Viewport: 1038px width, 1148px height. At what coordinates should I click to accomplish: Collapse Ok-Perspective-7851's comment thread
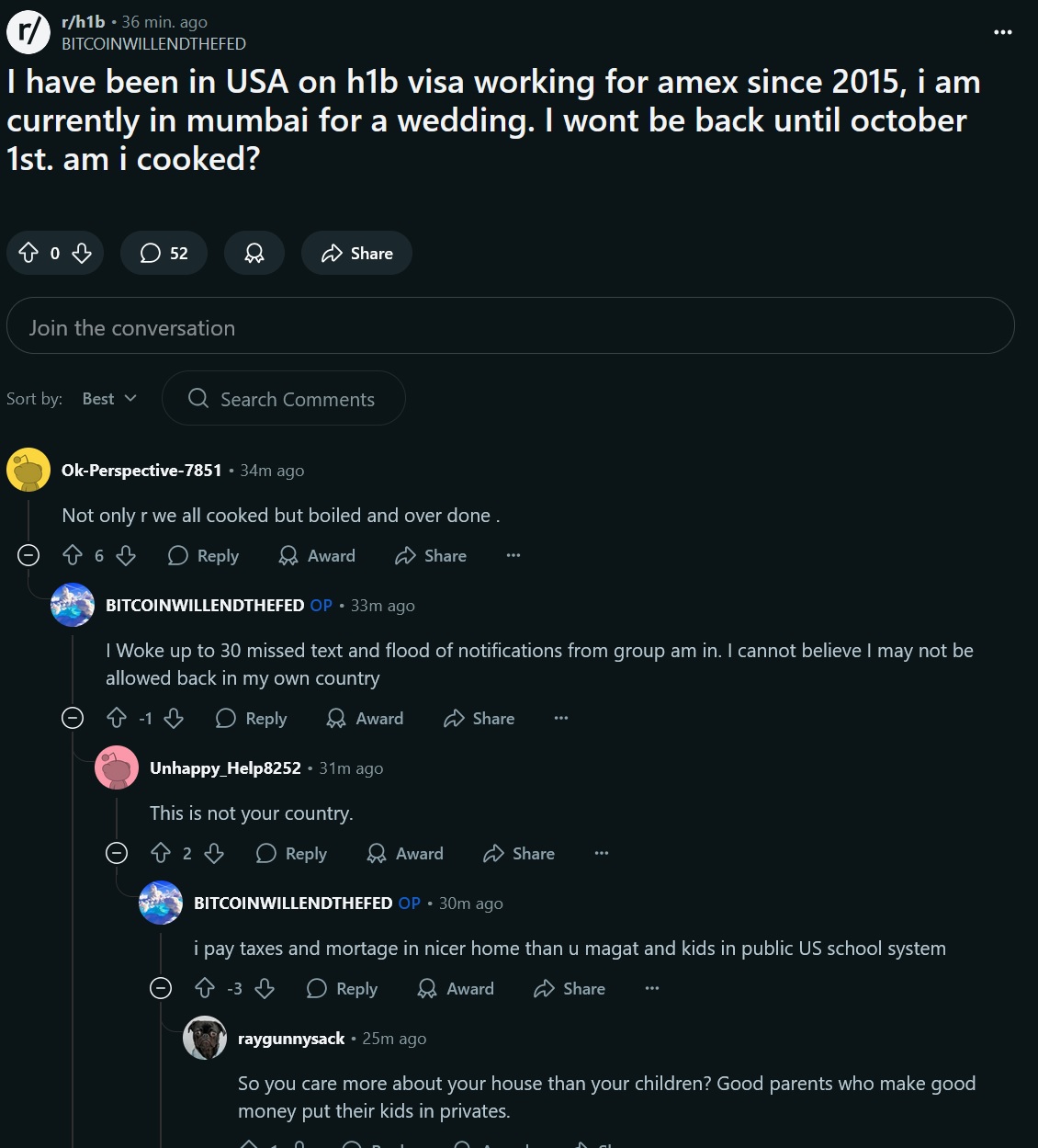28,554
